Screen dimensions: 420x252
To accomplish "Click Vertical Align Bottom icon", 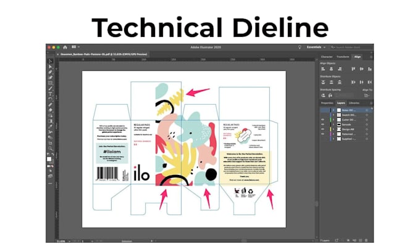I will [369, 69].
